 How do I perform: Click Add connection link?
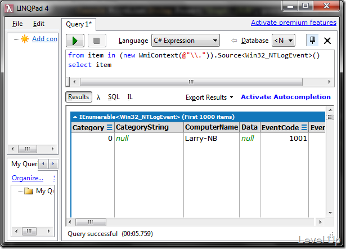coord(44,39)
